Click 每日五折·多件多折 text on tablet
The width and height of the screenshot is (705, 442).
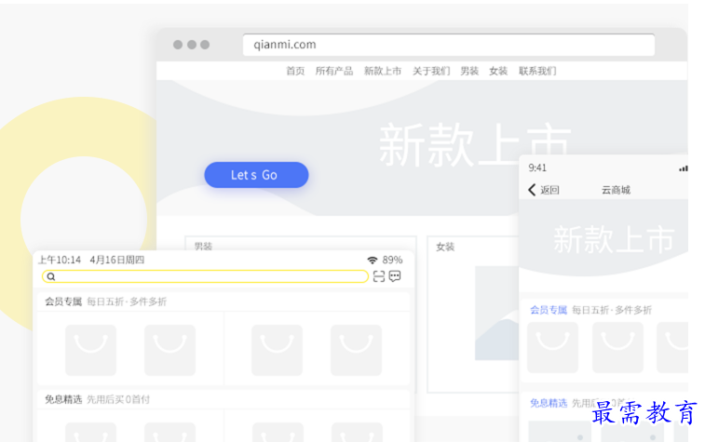pos(127,301)
